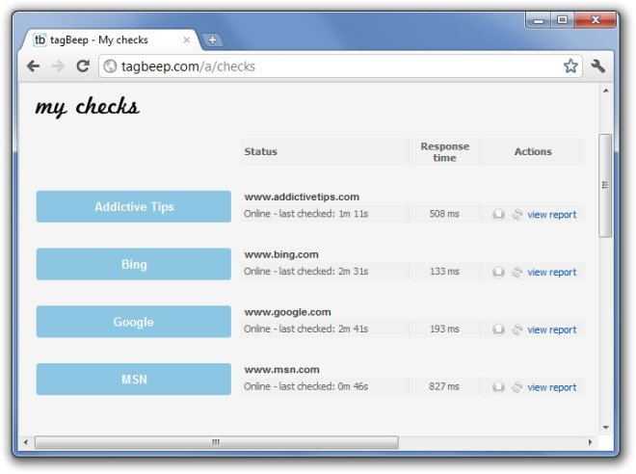Image resolution: width=636 pixels, height=474 pixels.
Task: Click the pause icon in Google row
Action: click(x=498, y=329)
